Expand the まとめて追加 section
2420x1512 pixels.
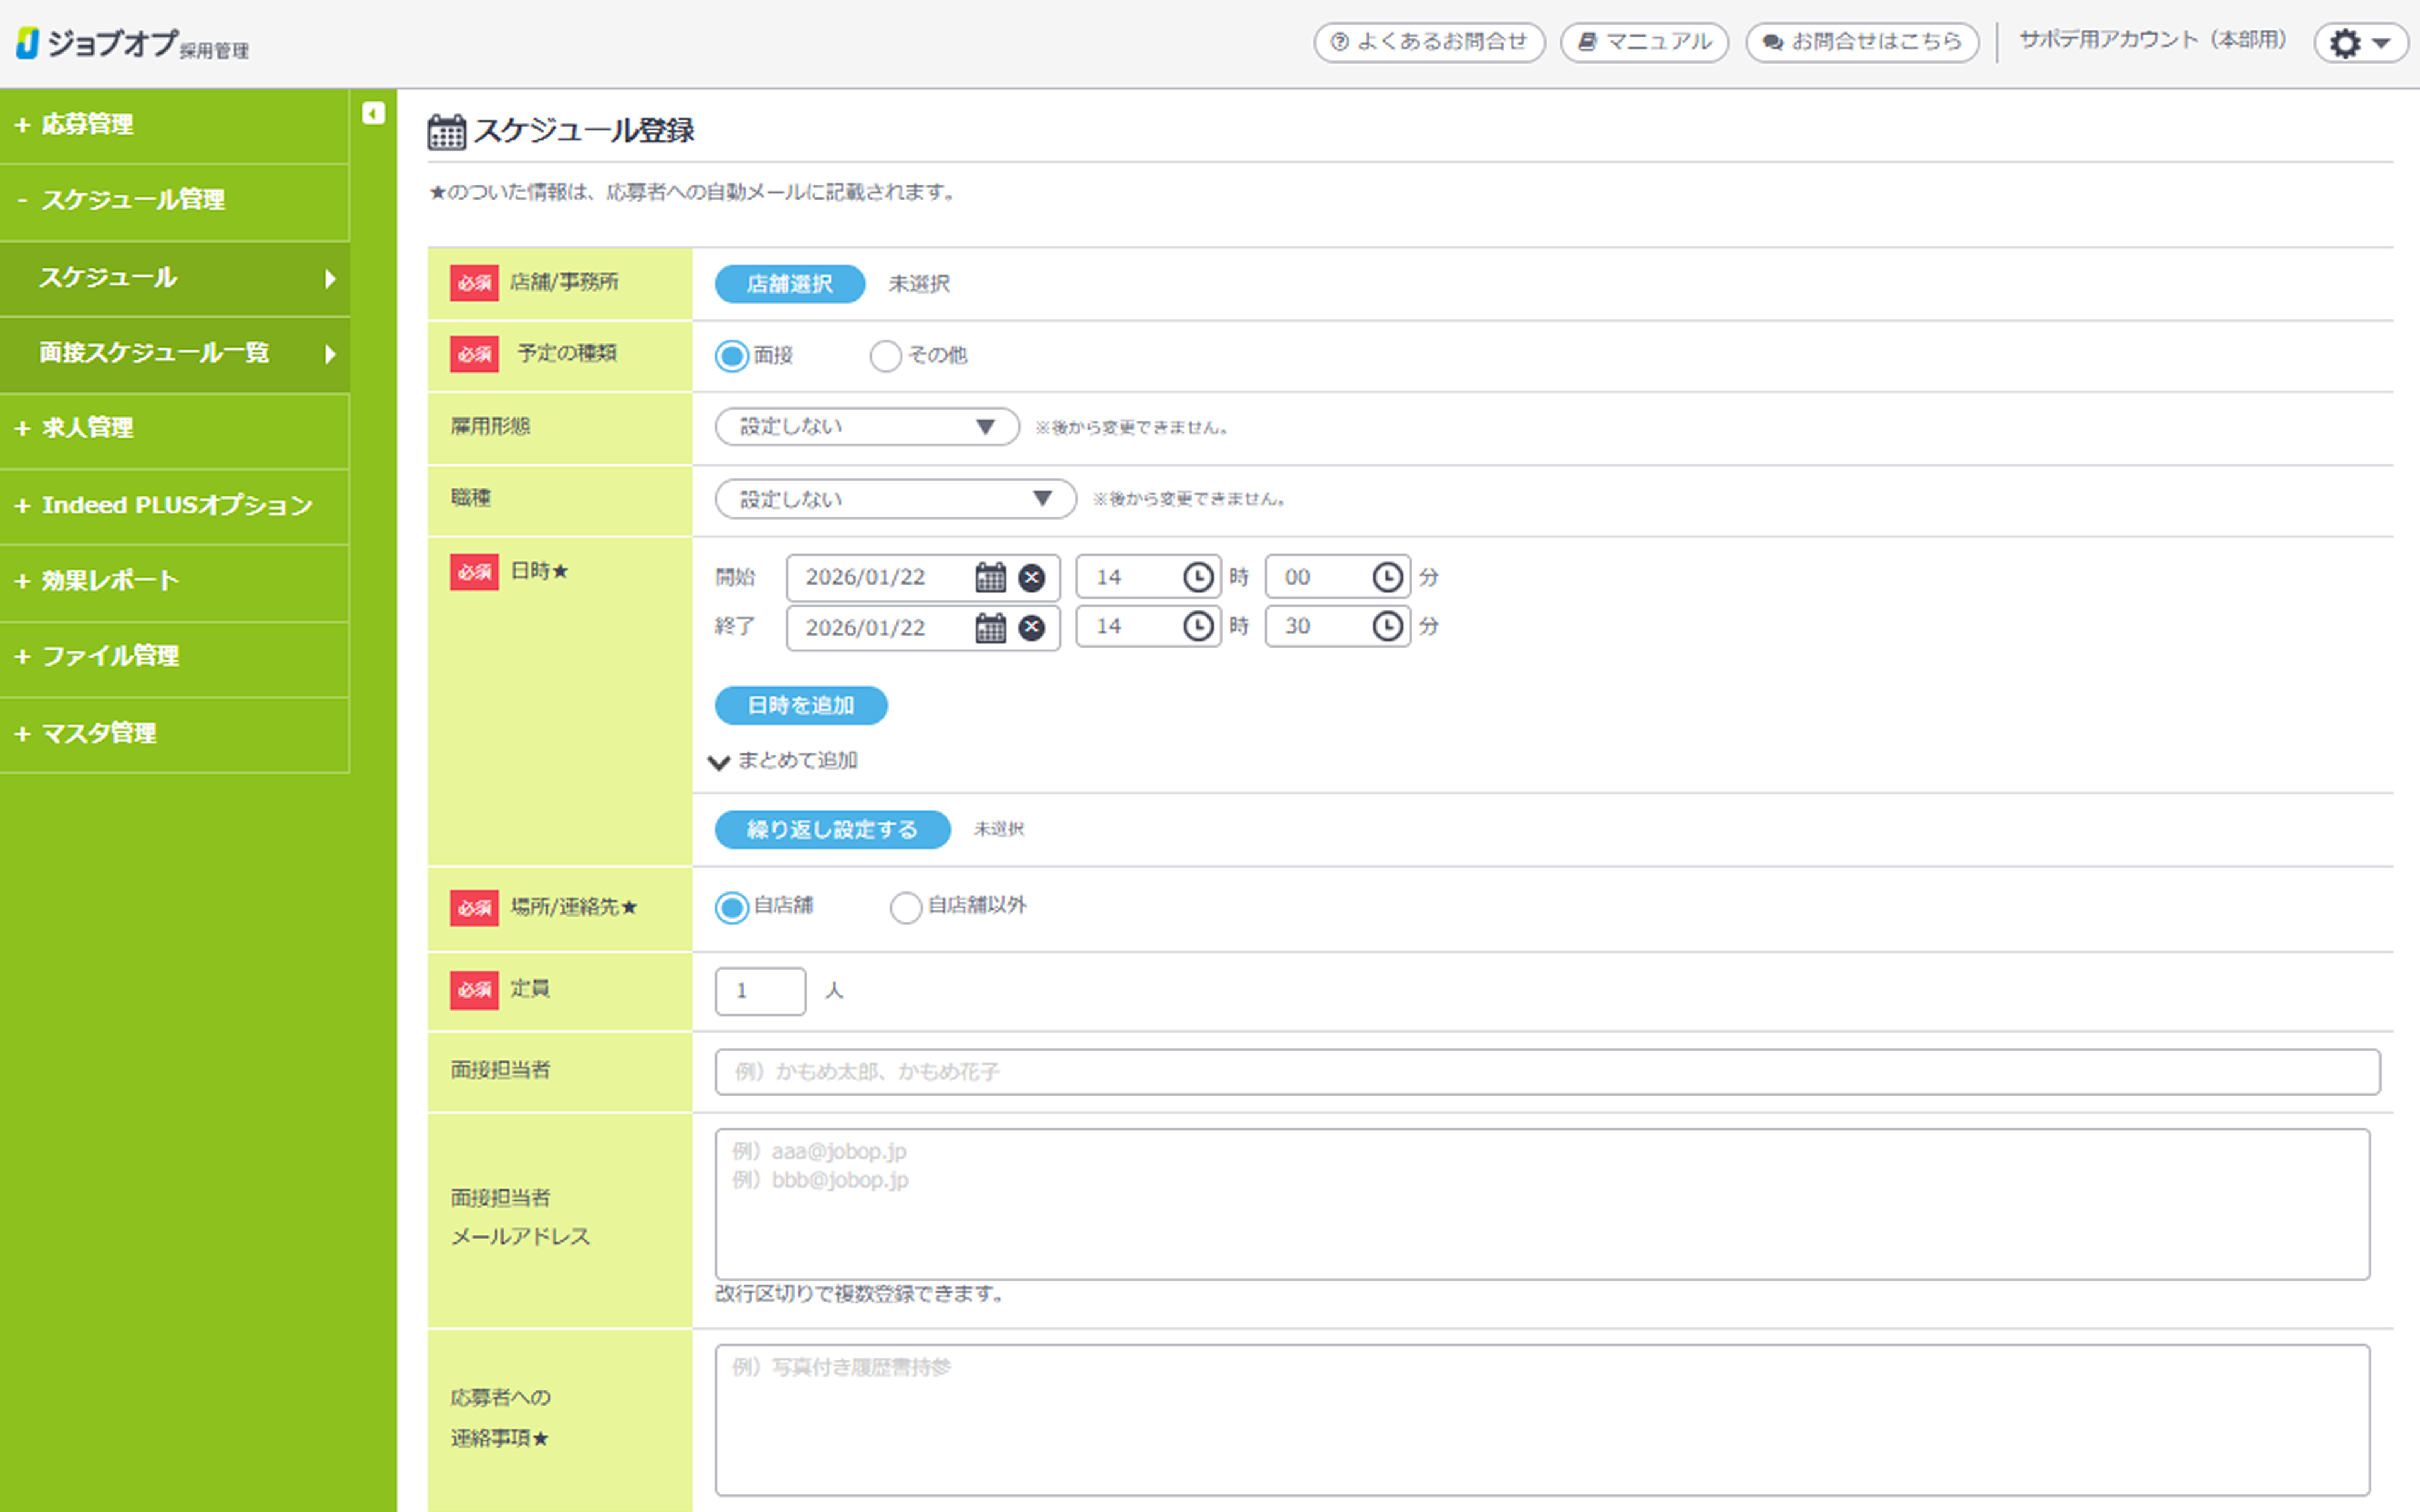[785, 761]
